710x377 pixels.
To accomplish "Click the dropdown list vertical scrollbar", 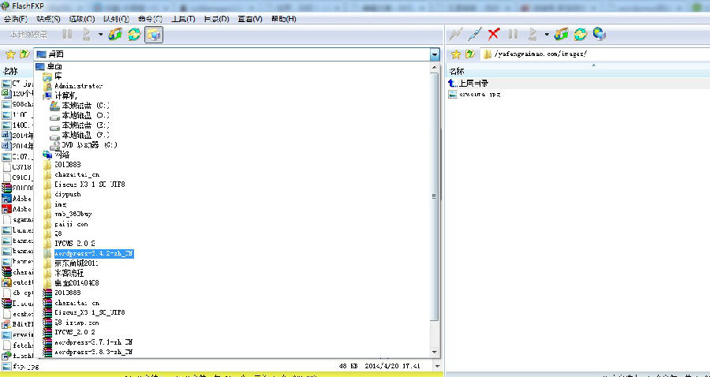I will [x=434, y=197].
